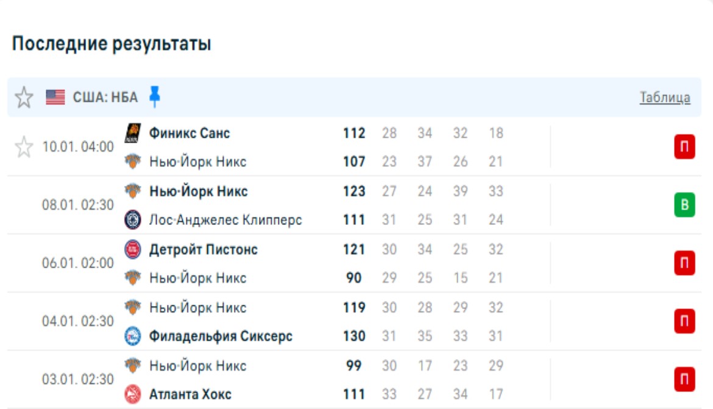
Task: Click Knicks logo in the Clippers match
Action: click(133, 191)
